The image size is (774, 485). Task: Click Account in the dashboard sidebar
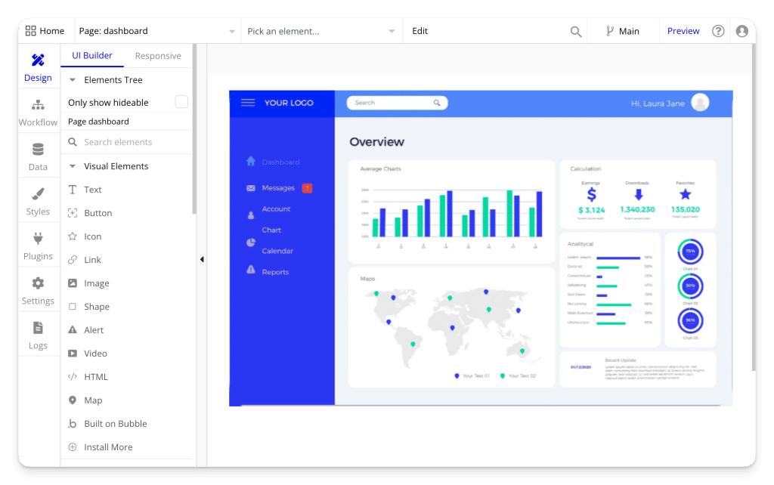pos(276,209)
